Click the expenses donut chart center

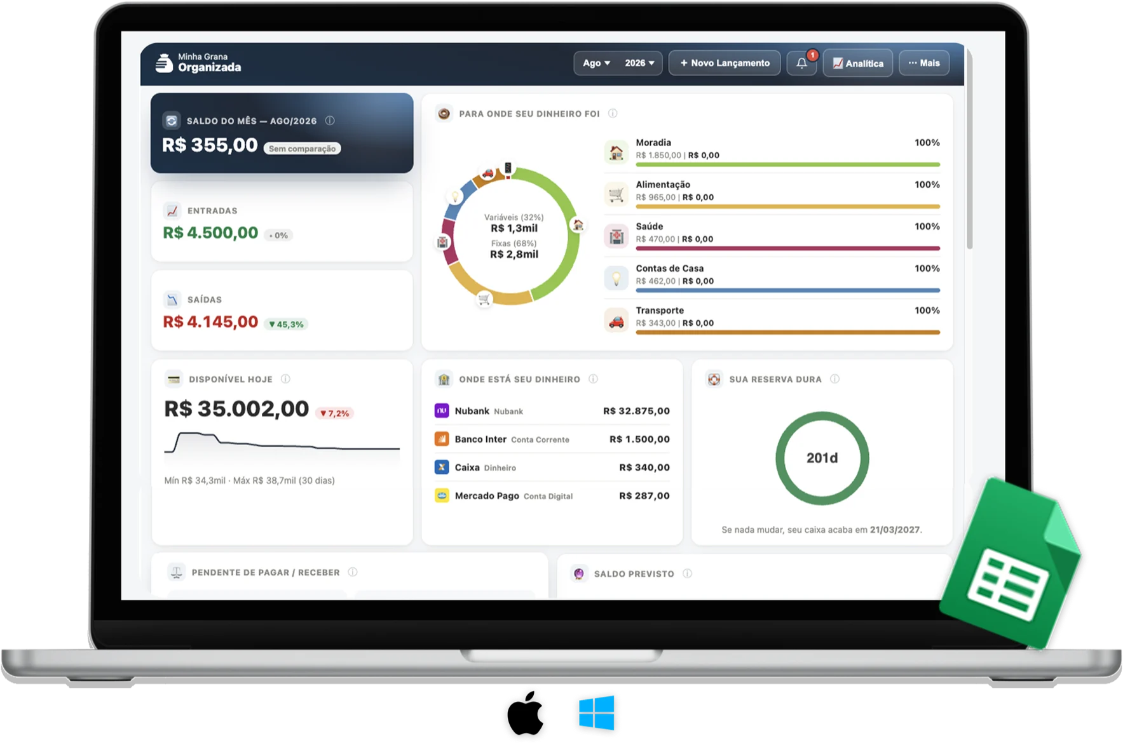point(514,236)
